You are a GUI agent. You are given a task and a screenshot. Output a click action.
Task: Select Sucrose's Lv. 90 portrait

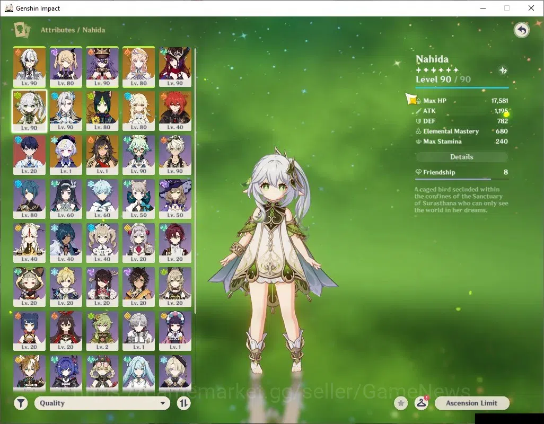139,155
